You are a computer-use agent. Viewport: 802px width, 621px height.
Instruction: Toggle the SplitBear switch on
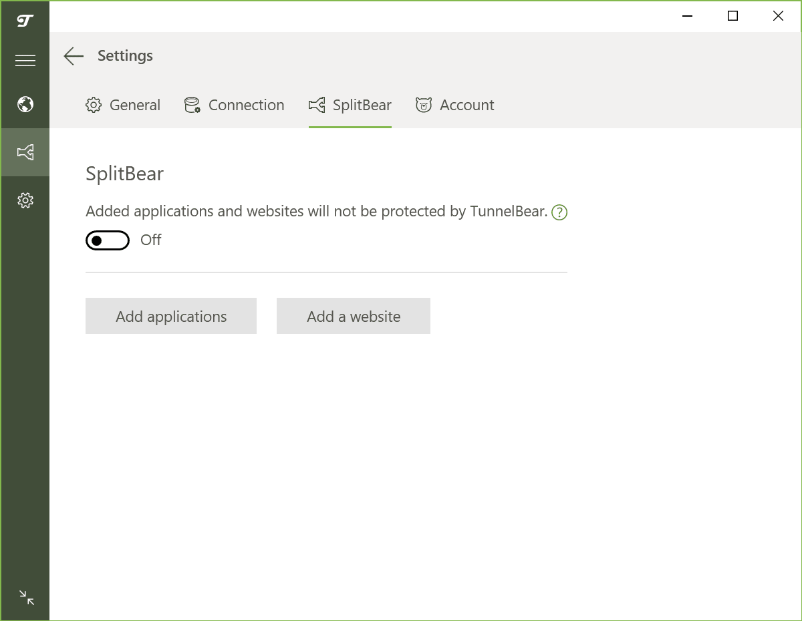(108, 240)
